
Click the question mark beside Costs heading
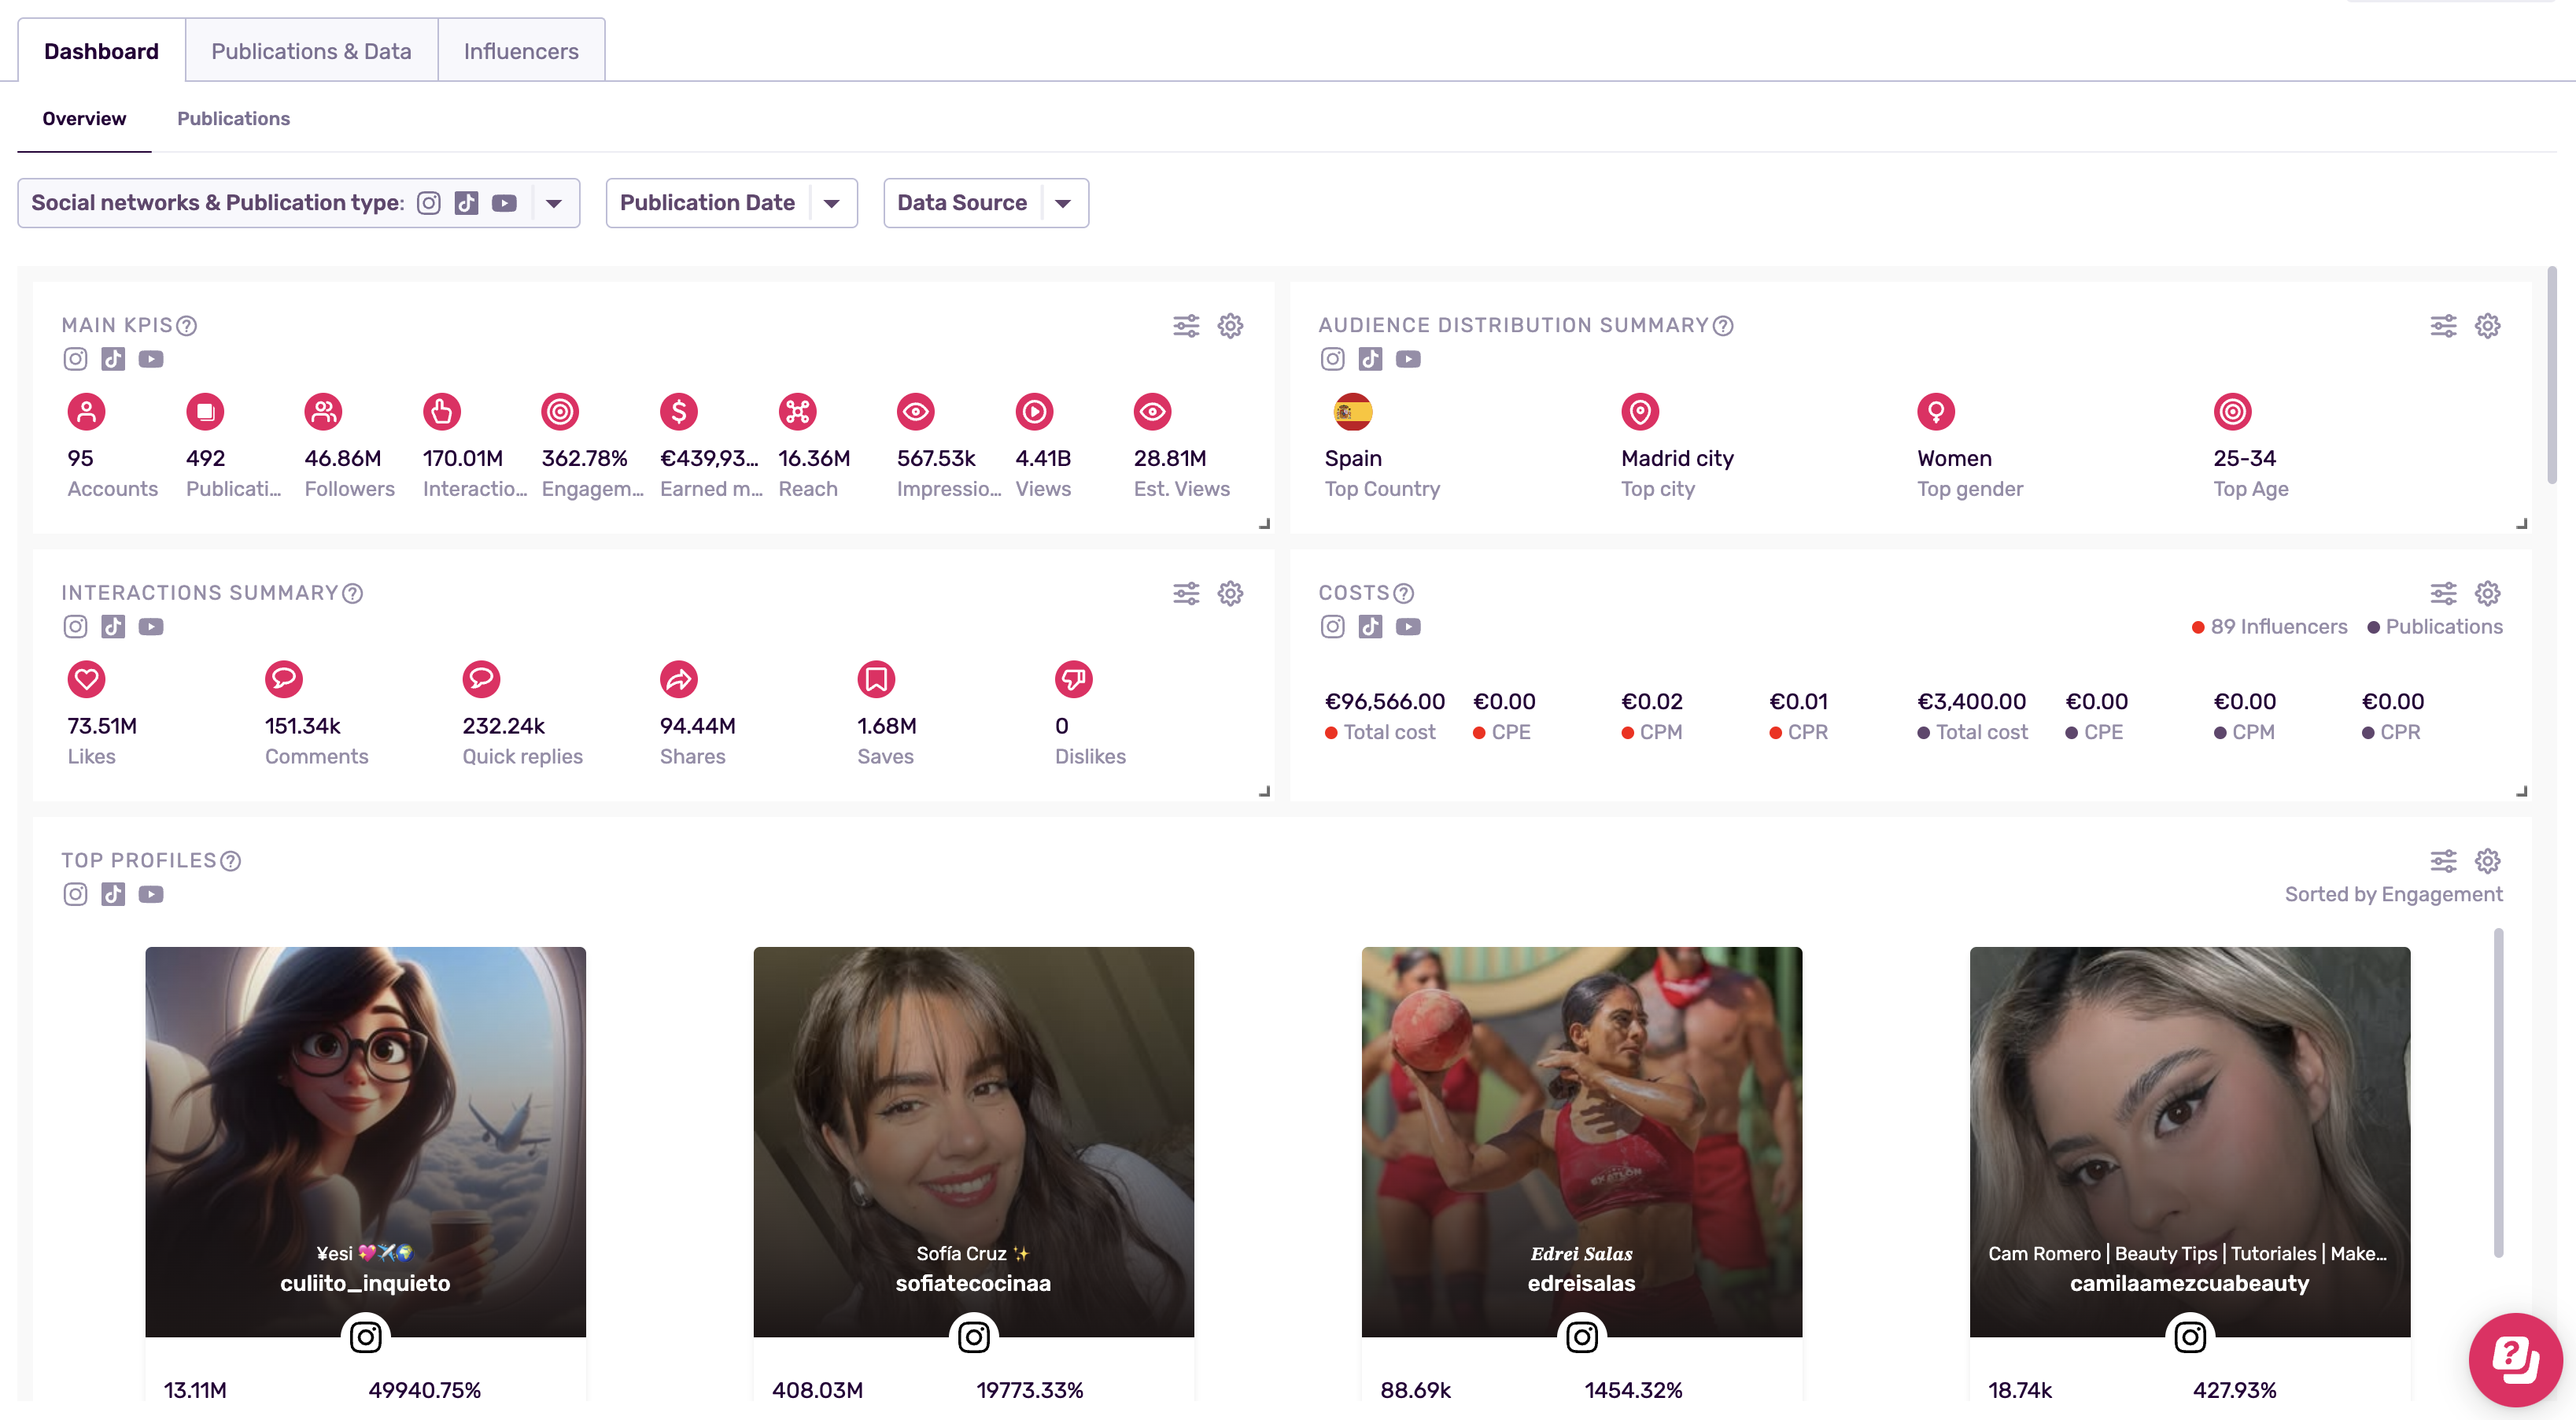(1404, 594)
